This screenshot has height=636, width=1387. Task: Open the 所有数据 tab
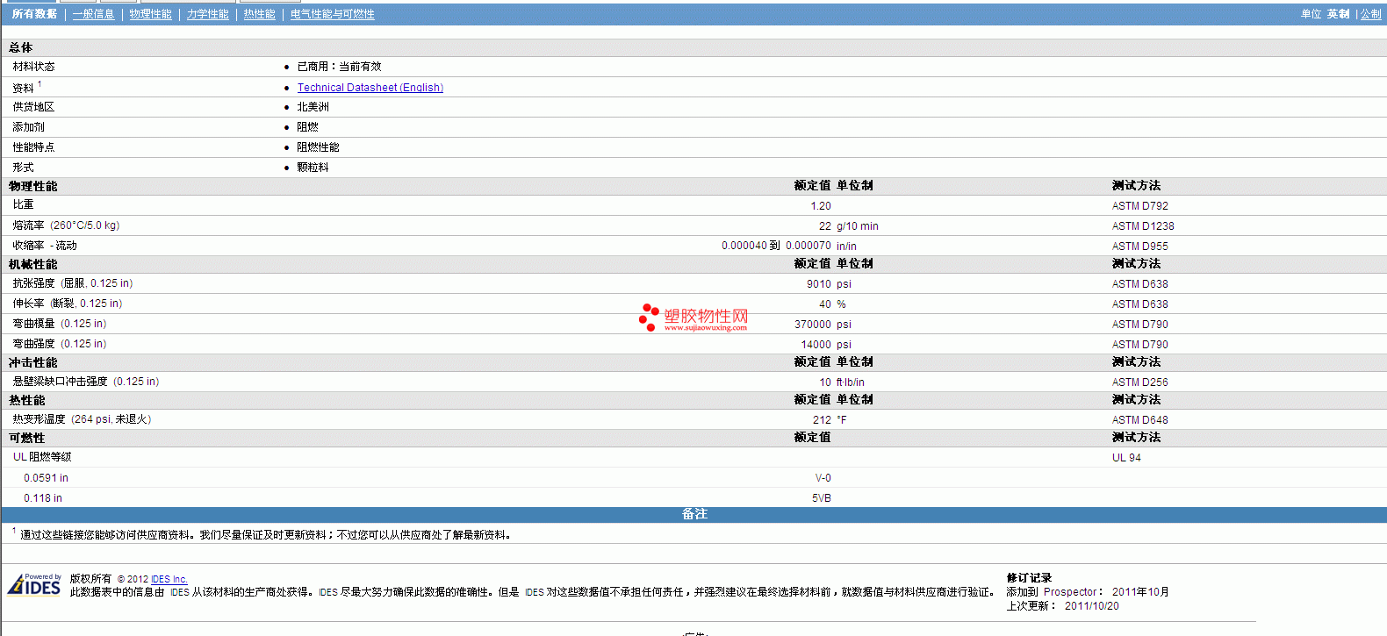point(34,14)
